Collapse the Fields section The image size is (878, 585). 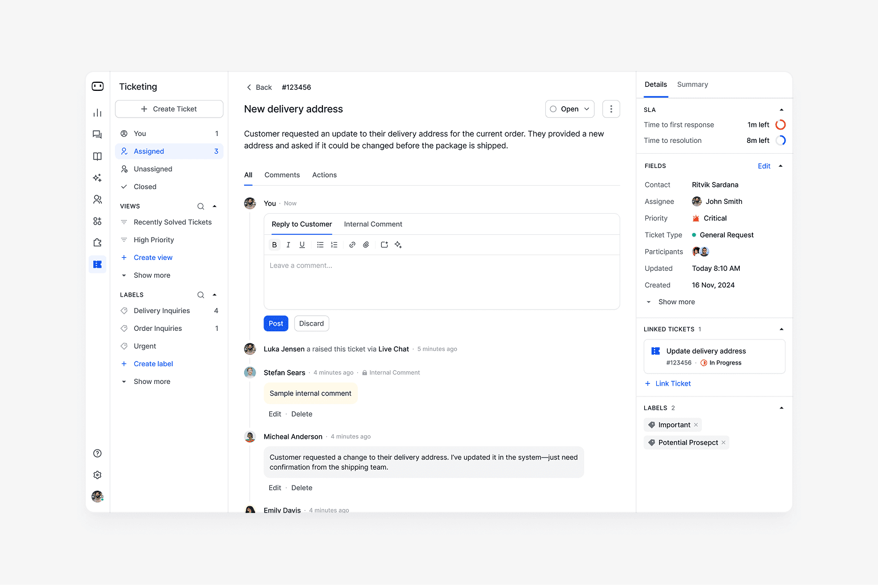pyautogui.click(x=780, y=166)
